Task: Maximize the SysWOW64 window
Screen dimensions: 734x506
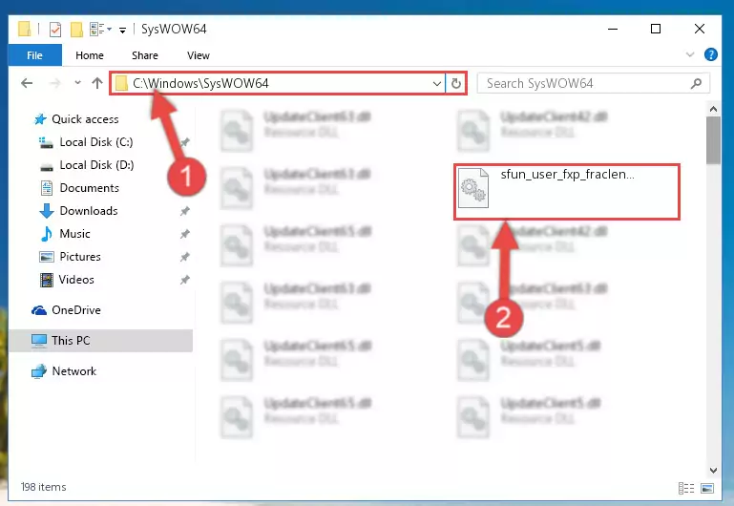Action: coord(656,29)
